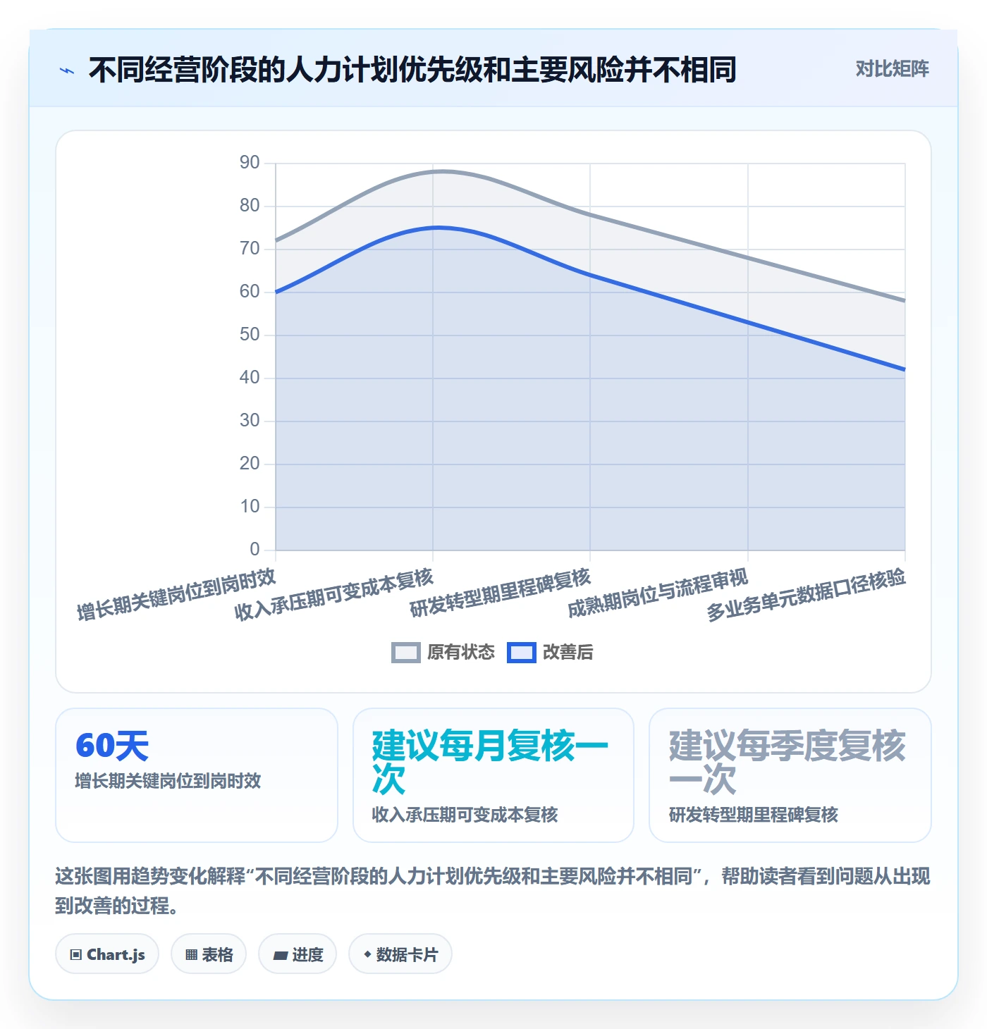Click the card title 不同经营阶段的人力计划优先级和主要风险并不相同
This screenshot has width=987, height=1029.
[412, 70]
